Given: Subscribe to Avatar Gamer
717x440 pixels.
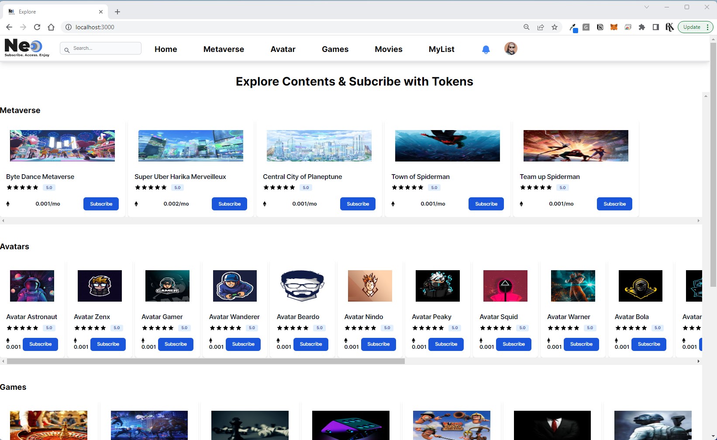Looking at the screenshot, I should 176,344.
